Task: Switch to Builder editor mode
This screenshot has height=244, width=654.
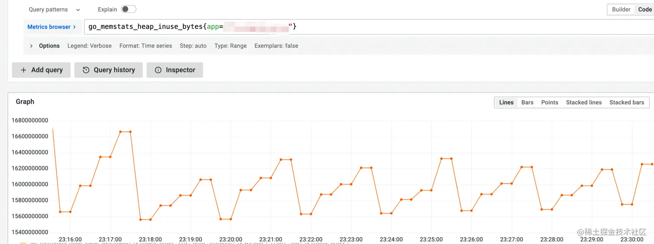Action: point(621,10)
